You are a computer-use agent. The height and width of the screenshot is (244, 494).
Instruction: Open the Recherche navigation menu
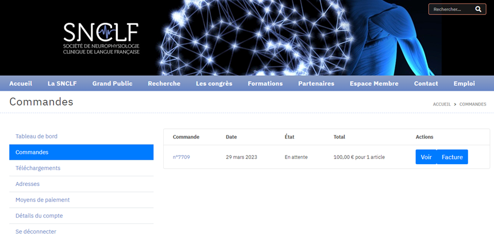(164, 83)
